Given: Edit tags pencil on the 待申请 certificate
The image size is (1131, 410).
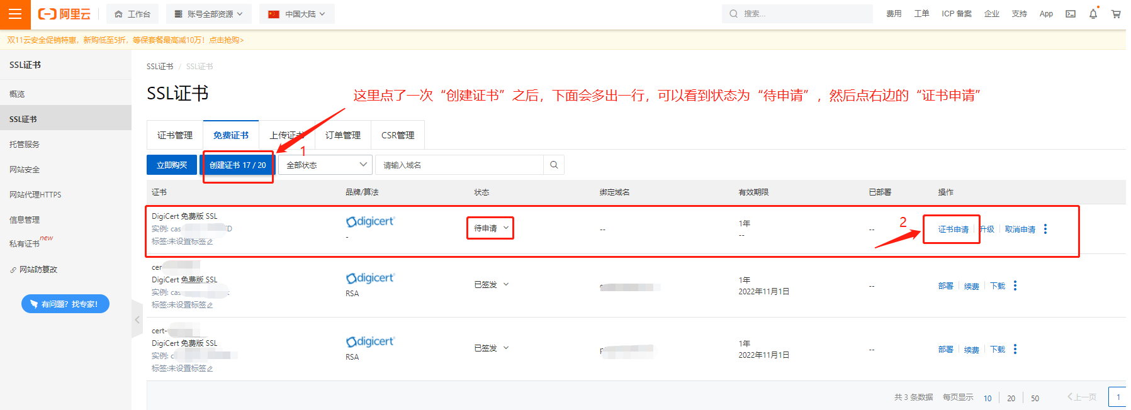Looking at the screenshot, I should 210,241.
